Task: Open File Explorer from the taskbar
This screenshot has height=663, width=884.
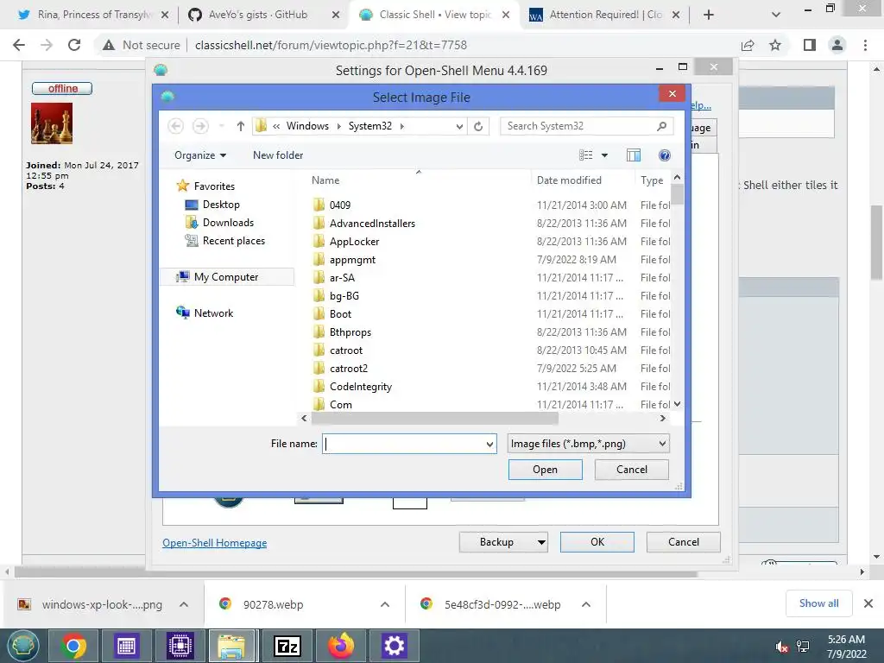Action: coord(232,646)
